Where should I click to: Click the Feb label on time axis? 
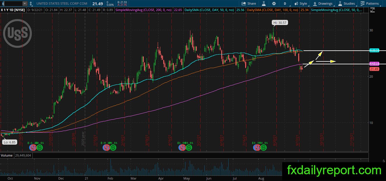tap(110, 178)
